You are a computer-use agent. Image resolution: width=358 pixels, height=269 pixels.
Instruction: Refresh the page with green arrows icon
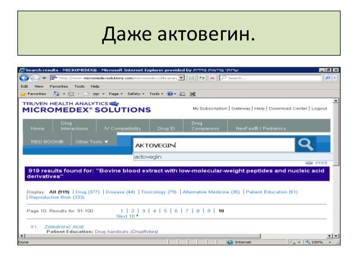tap(202, 78)
